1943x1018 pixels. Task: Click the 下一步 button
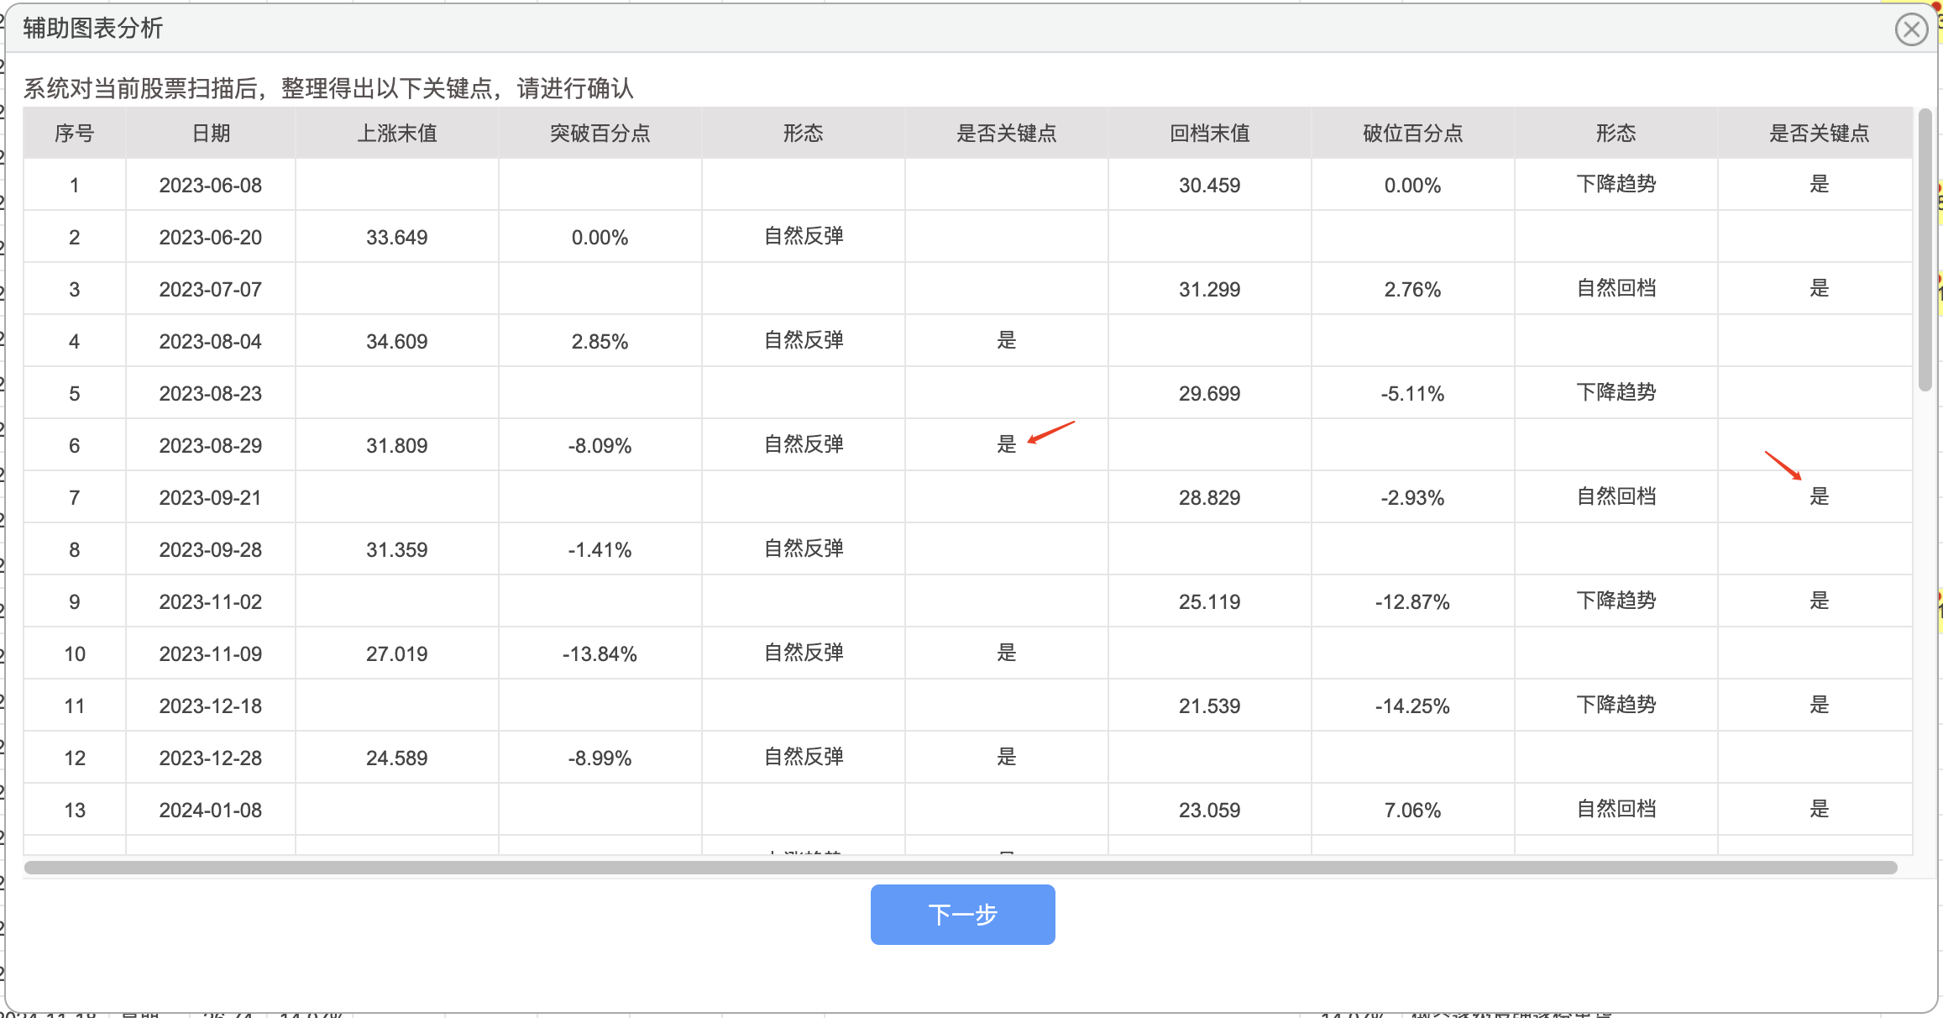tap(962, 914)
